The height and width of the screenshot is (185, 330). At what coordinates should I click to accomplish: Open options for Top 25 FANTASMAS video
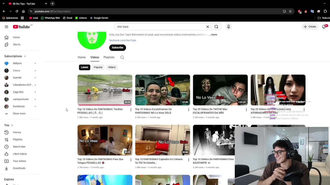(x=304, y=110)
